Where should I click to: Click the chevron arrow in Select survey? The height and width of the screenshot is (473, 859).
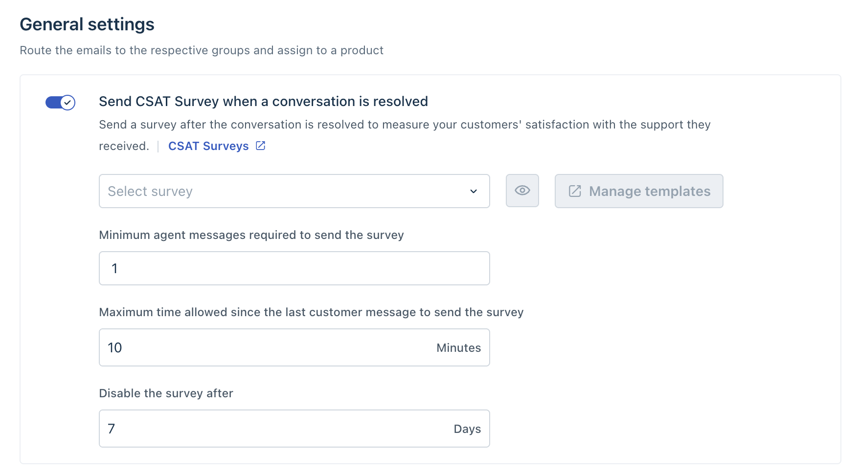tap(474, 191)
